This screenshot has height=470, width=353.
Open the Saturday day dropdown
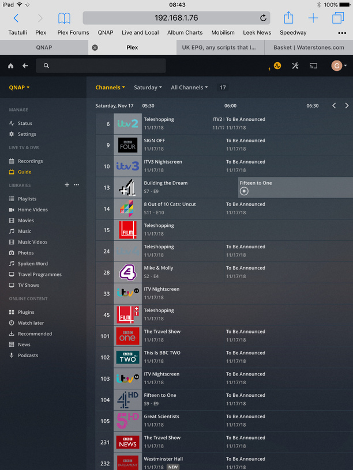pyautogui.click(x=148, y=88)
